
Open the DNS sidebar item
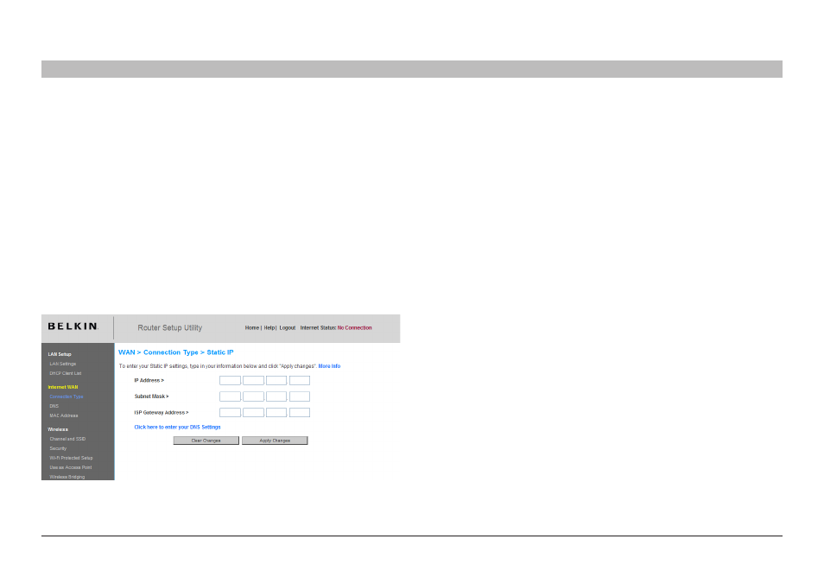click(x=54, y=406)
